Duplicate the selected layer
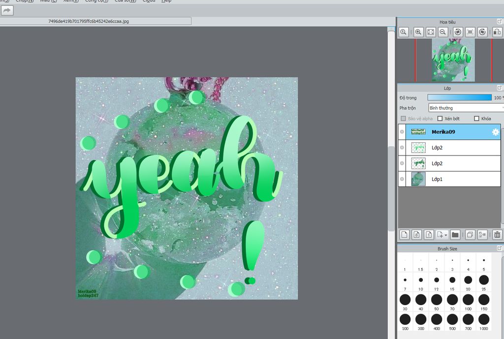The width and height of the screenshot is (504, 339). [x=470, y=235]
